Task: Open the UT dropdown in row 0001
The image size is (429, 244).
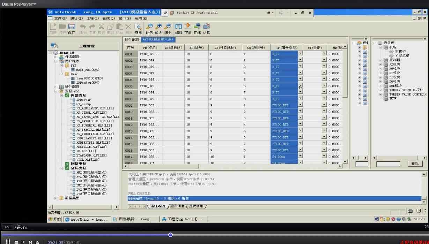Action: (324, 54)
